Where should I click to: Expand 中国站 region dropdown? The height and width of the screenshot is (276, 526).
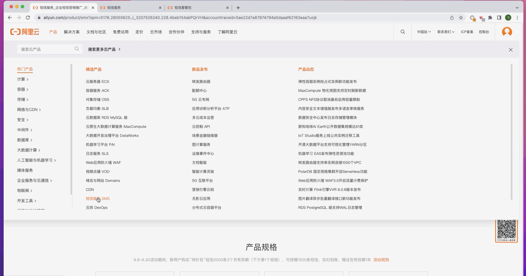pyautogui.click(x=424, y=32)
